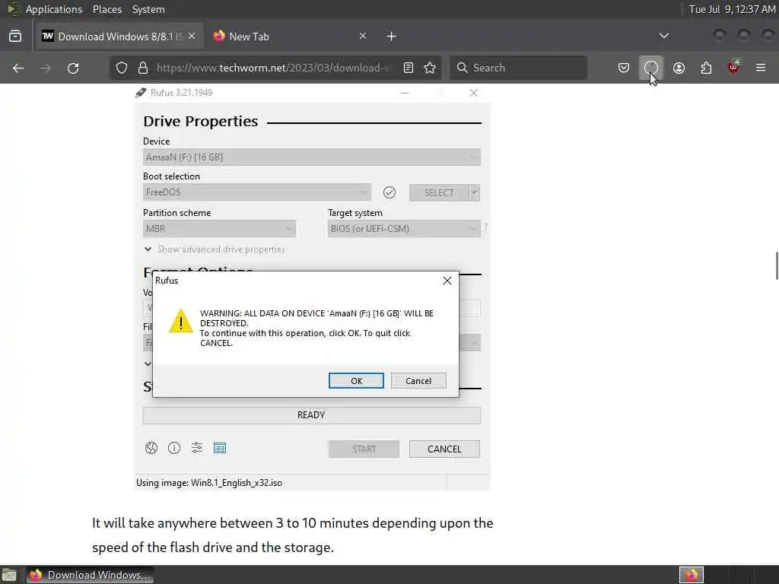This screenshot has height=584, width=779.
Task: Show site security padlock info
Action: [143, 68]
